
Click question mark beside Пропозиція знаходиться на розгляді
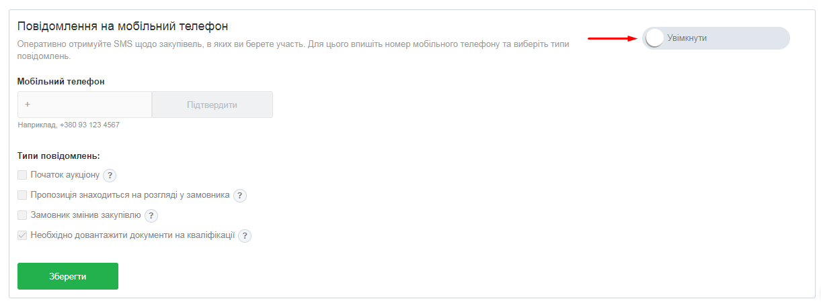[240, 196]
